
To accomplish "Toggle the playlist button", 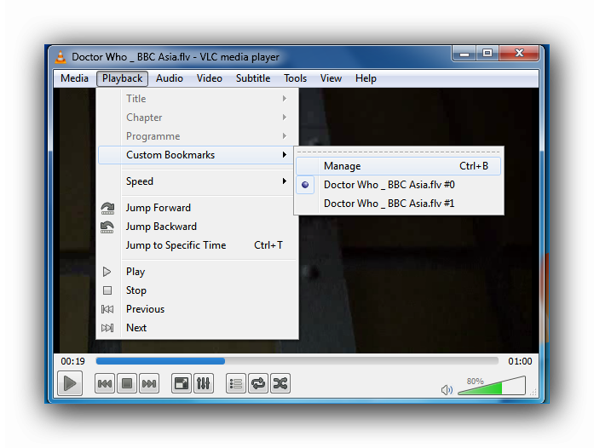I will [x=235, y=383].
